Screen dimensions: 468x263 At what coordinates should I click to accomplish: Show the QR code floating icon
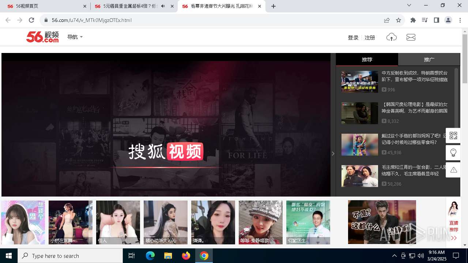coord(453,136)
